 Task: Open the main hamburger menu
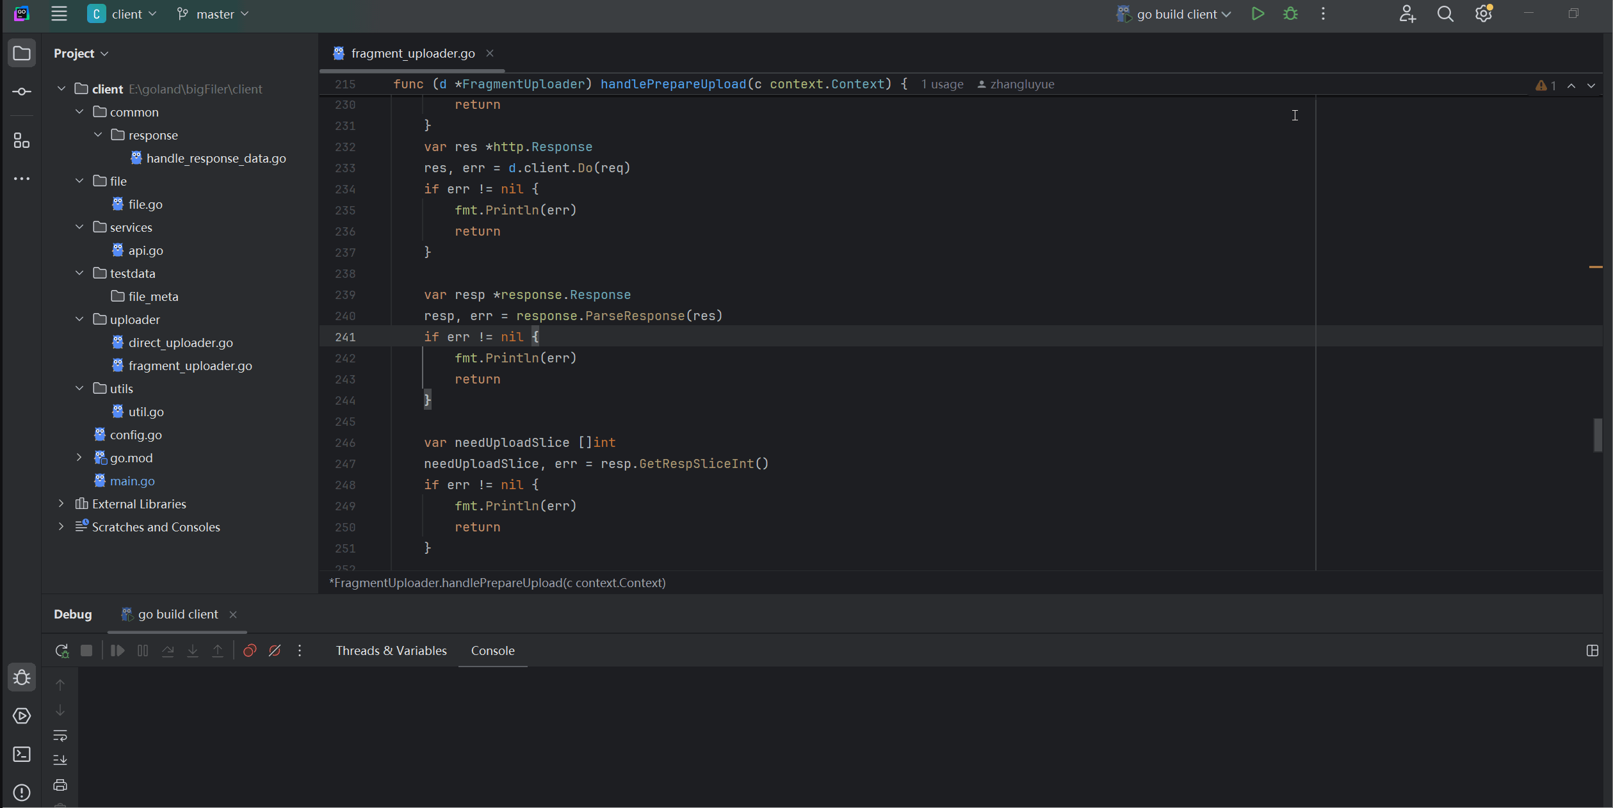click(59, 13)
